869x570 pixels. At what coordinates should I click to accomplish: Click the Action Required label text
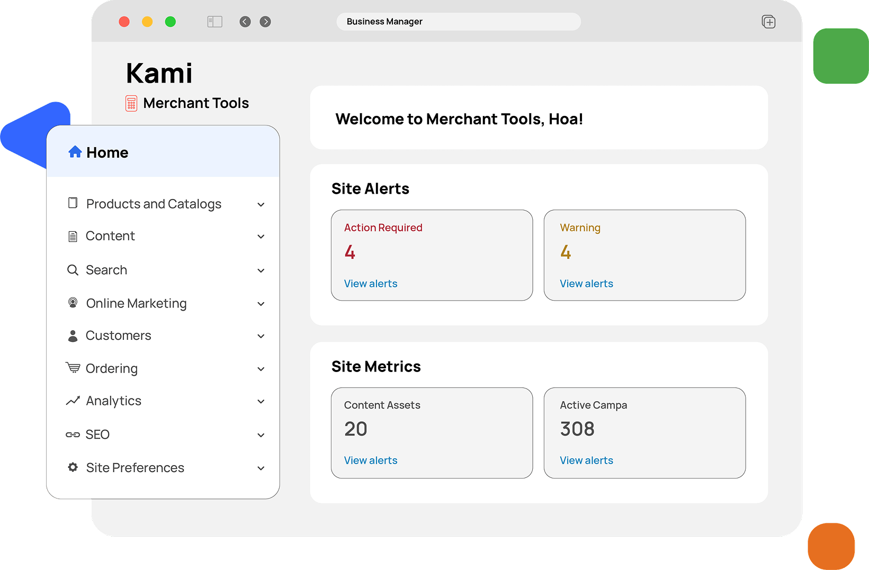383,228
